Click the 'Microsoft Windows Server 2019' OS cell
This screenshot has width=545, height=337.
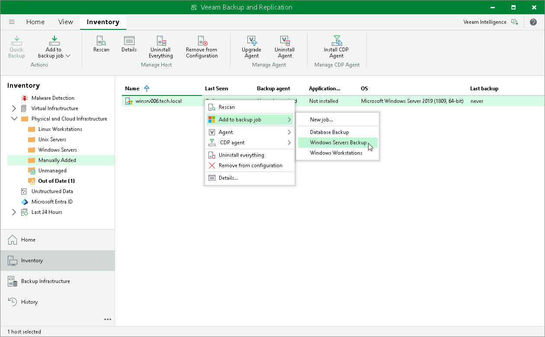[412, 101]
